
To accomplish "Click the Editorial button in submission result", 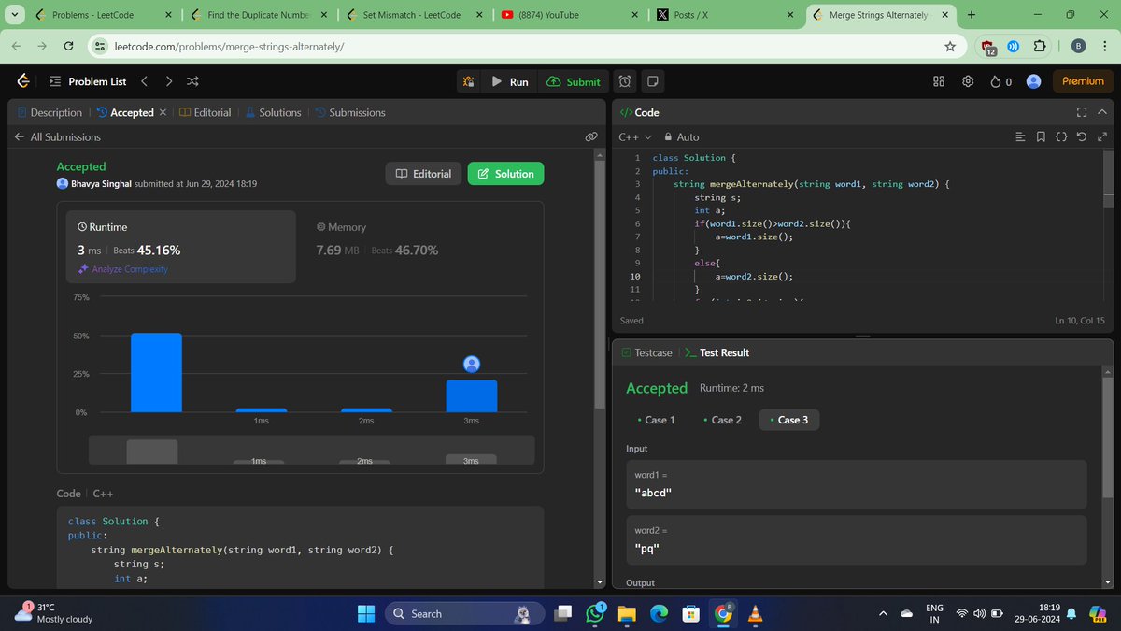I will coord(423,174).
